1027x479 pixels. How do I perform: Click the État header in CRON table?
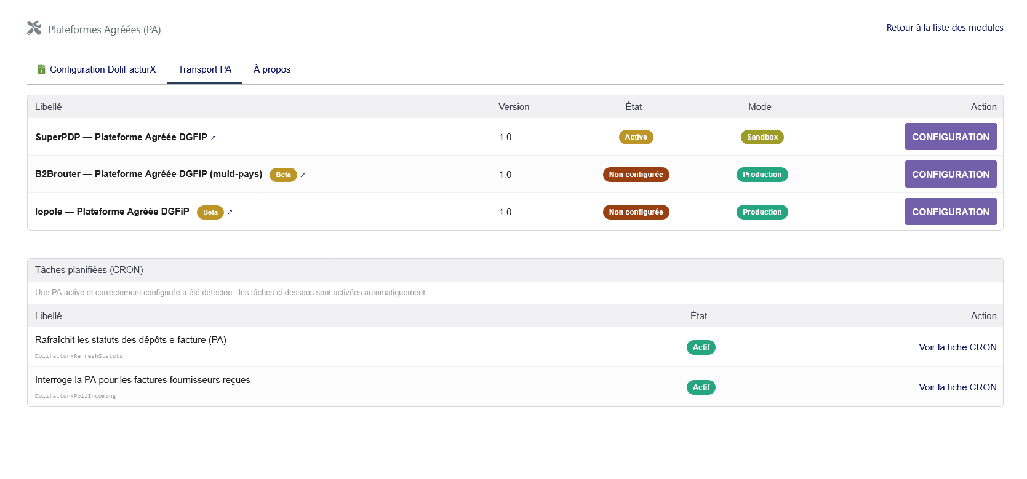click(x=699, y=316)
